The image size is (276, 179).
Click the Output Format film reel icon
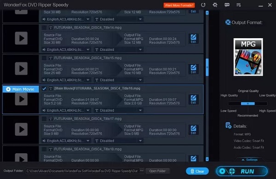(x=228, y=22)
